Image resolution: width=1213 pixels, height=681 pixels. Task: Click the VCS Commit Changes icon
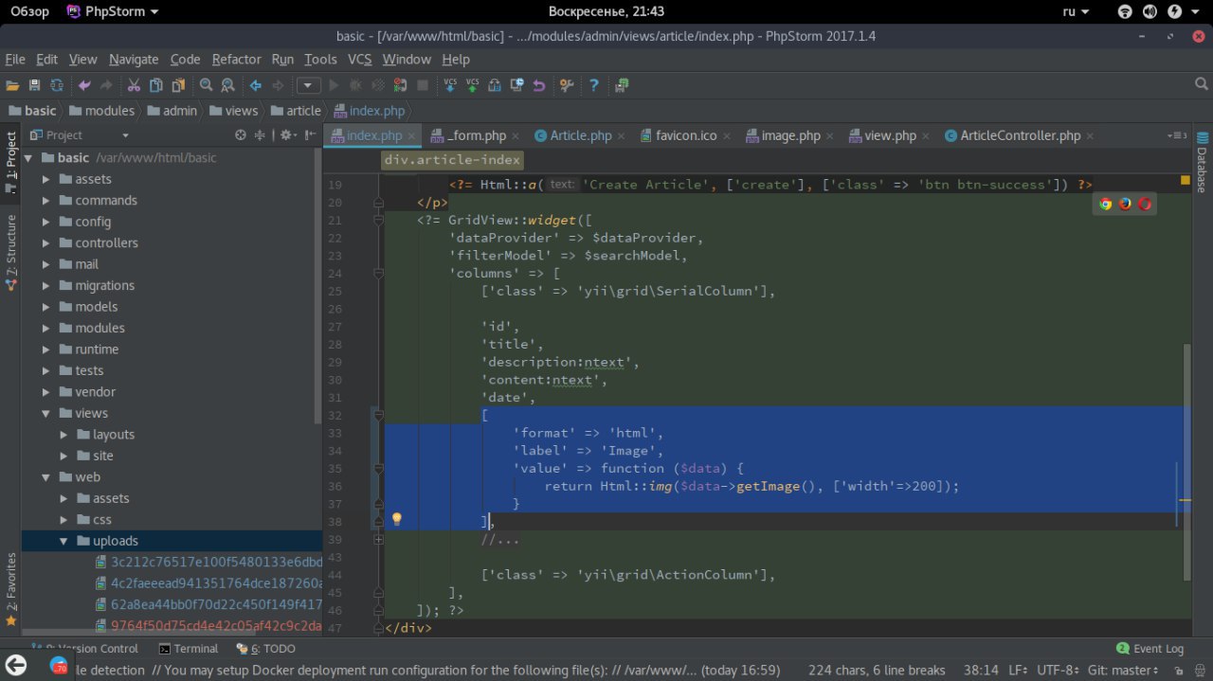472,85
